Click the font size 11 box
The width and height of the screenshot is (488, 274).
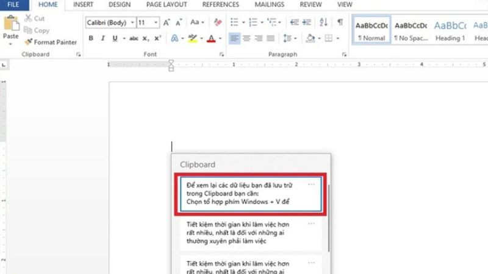point(145,23)
